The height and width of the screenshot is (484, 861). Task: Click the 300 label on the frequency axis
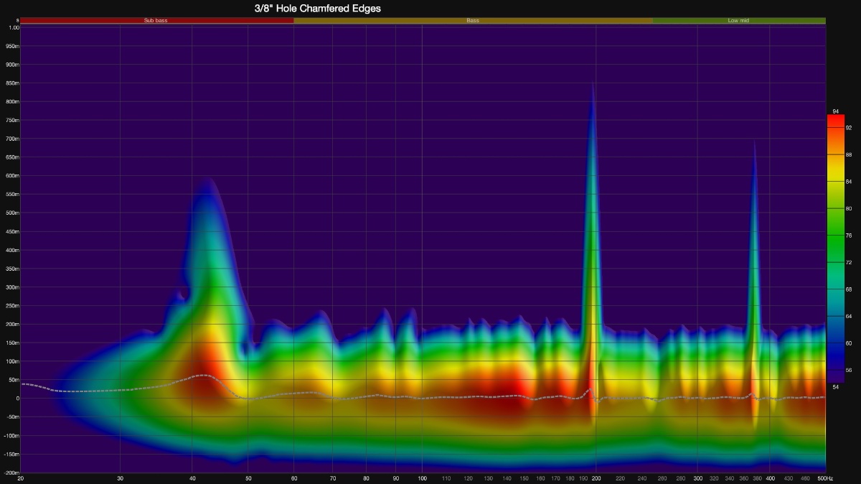(698, 478)
